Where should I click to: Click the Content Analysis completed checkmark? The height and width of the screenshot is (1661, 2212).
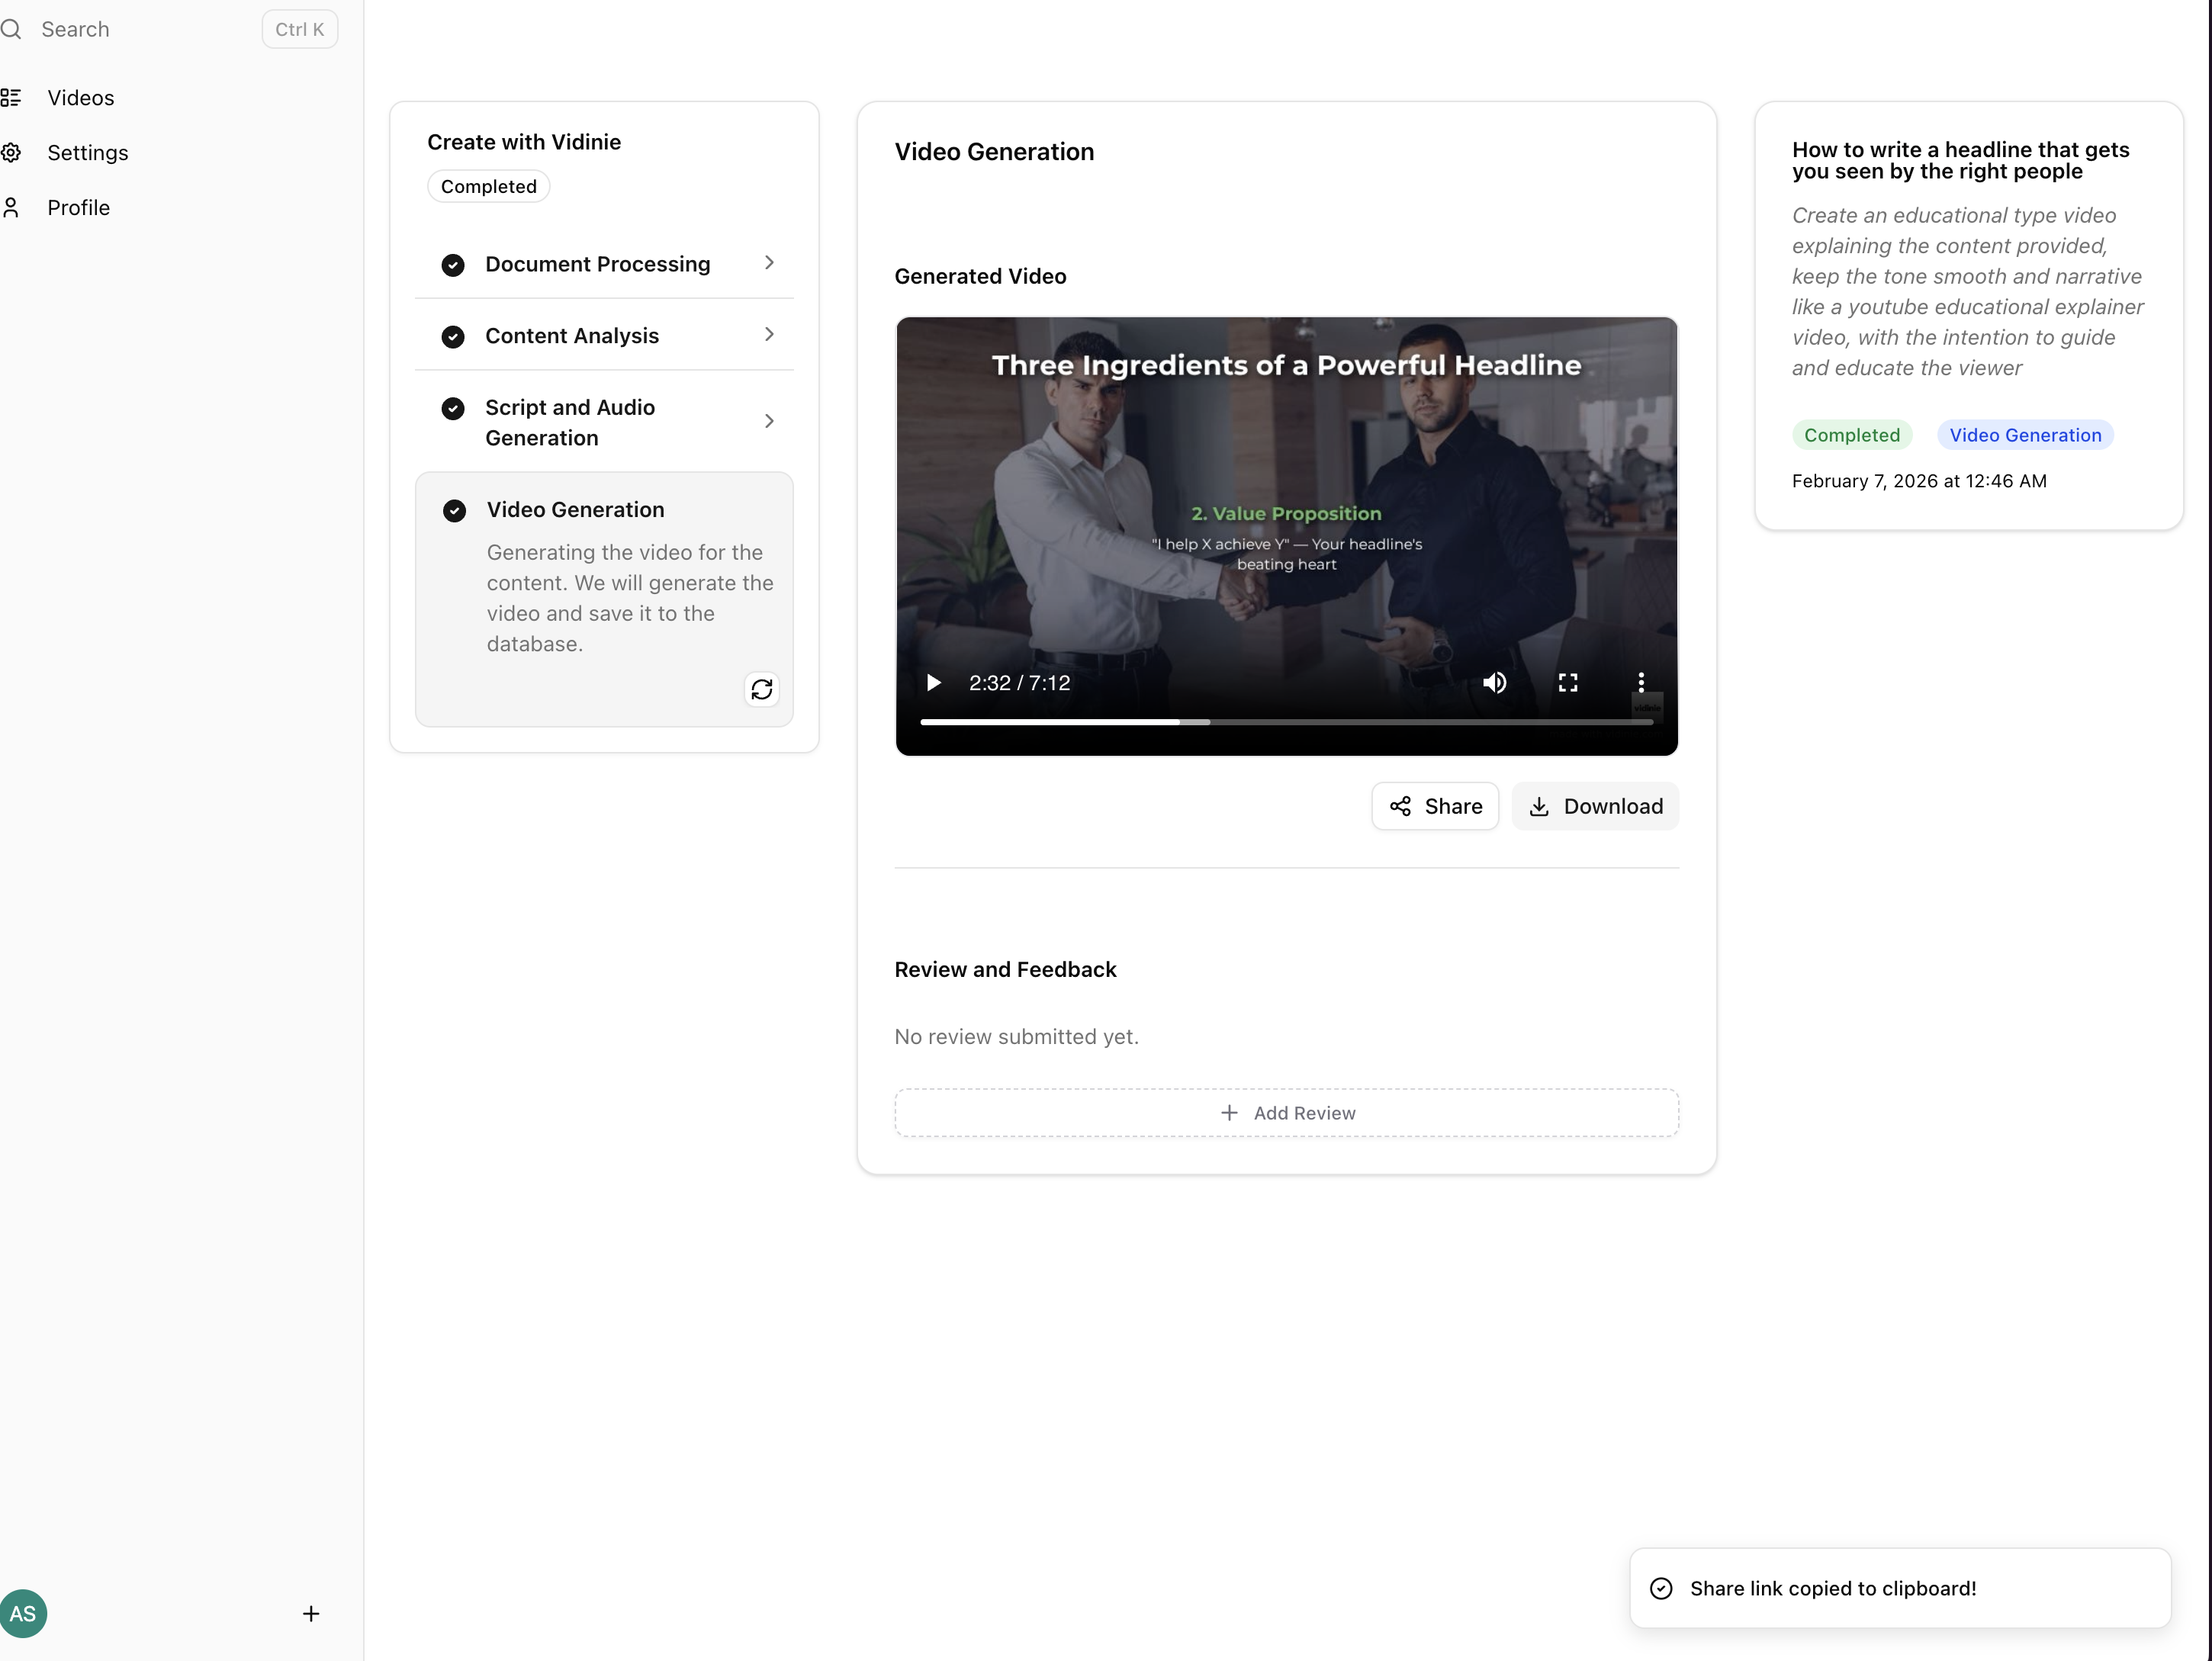[452, 336]
